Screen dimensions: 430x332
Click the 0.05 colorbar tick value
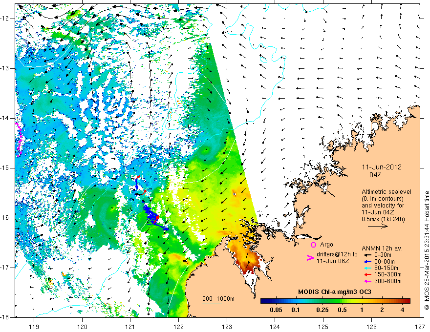pos(276,310)
